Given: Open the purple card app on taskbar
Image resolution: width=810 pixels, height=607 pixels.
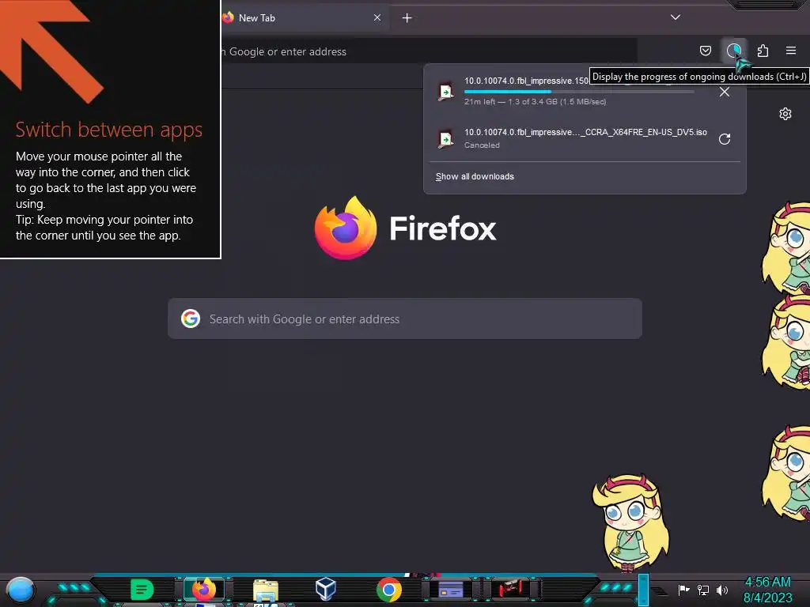Looking at the screenshot, I should coord(450,589).
